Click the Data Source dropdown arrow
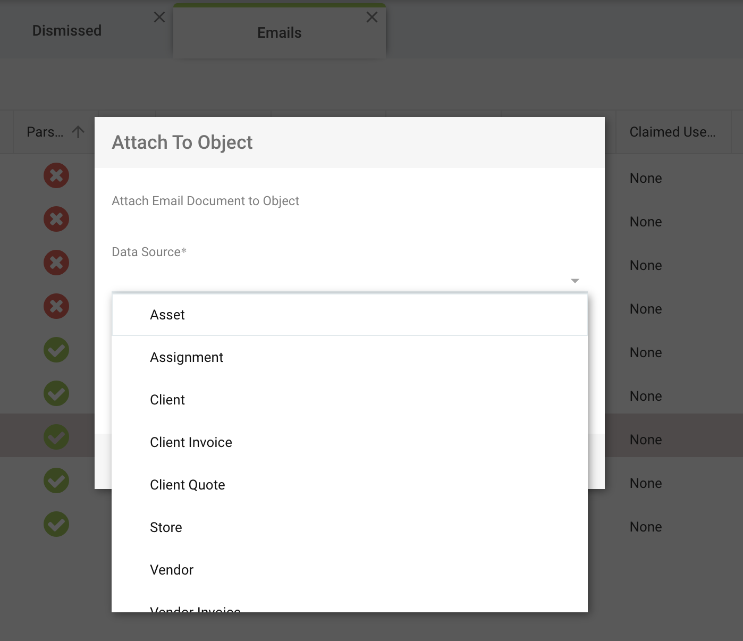 pyautogui.click(x=575, y=281)
